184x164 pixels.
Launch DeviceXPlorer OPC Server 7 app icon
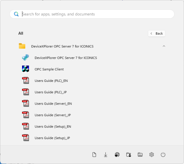(x=25, y=57)
